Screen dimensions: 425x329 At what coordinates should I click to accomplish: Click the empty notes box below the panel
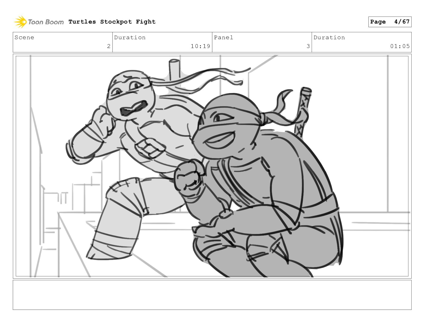point(212,295)
